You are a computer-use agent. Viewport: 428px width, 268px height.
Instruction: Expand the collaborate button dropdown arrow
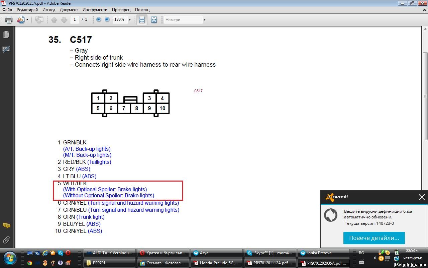point(27,20)
